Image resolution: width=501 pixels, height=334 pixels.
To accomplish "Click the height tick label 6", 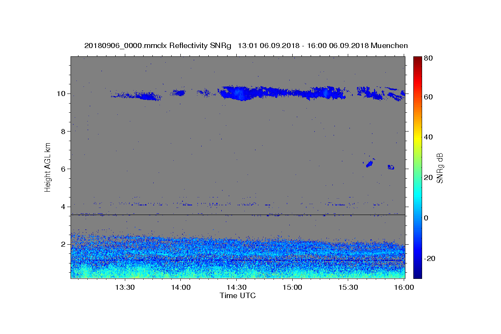I will pos(63,169).
